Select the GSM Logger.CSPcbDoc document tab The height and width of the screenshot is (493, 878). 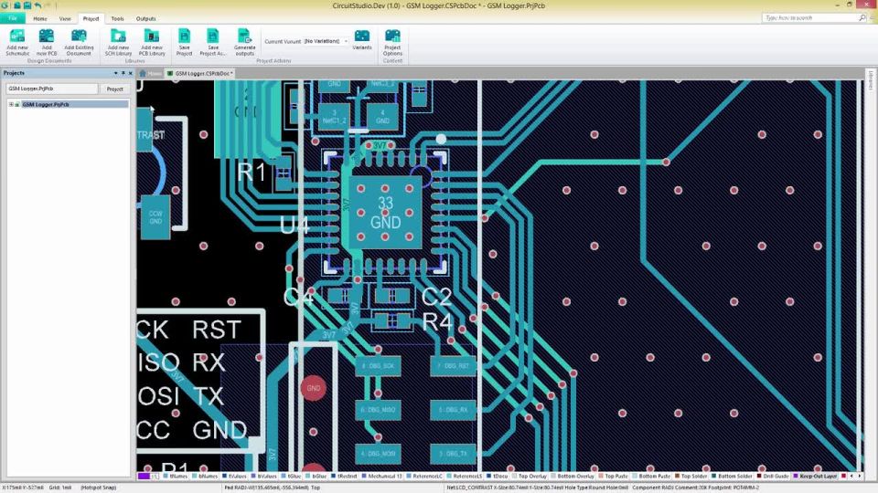[x=200, y=73]
